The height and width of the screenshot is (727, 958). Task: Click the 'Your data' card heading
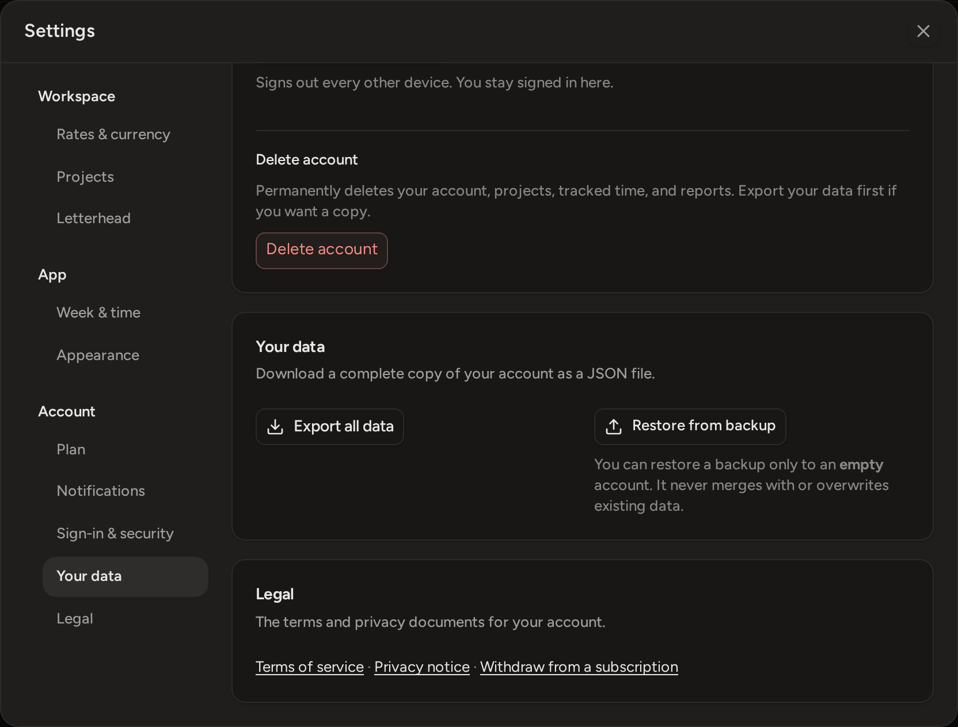coord(290,347)
